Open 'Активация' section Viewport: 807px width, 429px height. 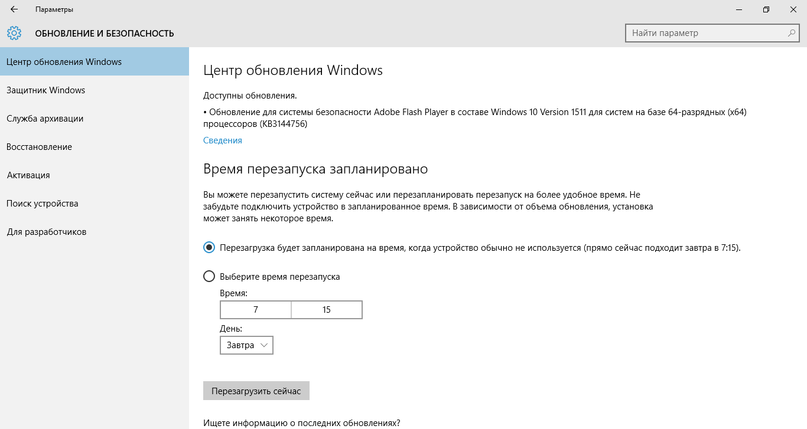pyautogui.click(x=95, y=175)
